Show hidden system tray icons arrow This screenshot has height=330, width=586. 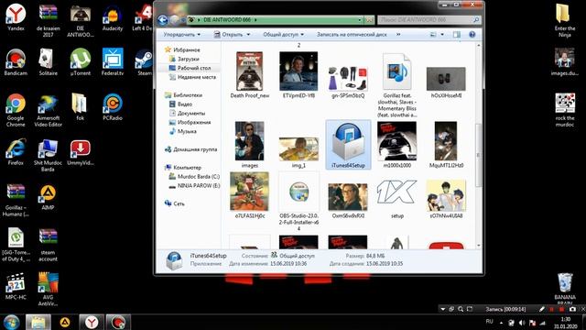501,323
